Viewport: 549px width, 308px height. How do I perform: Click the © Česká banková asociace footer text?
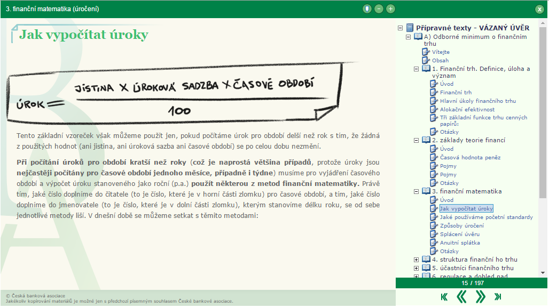[35, 295]
